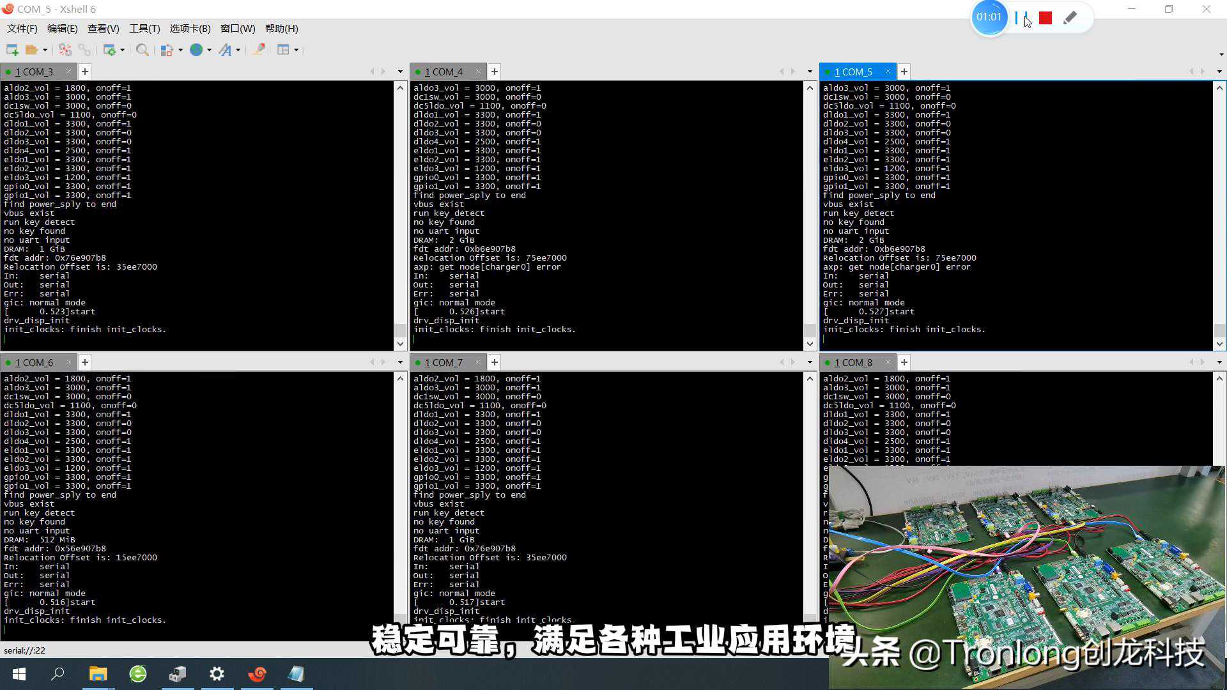Open the Windows Start menu

coord(19,674)
